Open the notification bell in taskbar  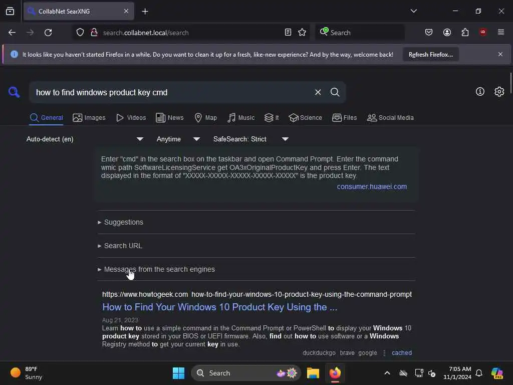pos(479,373)
